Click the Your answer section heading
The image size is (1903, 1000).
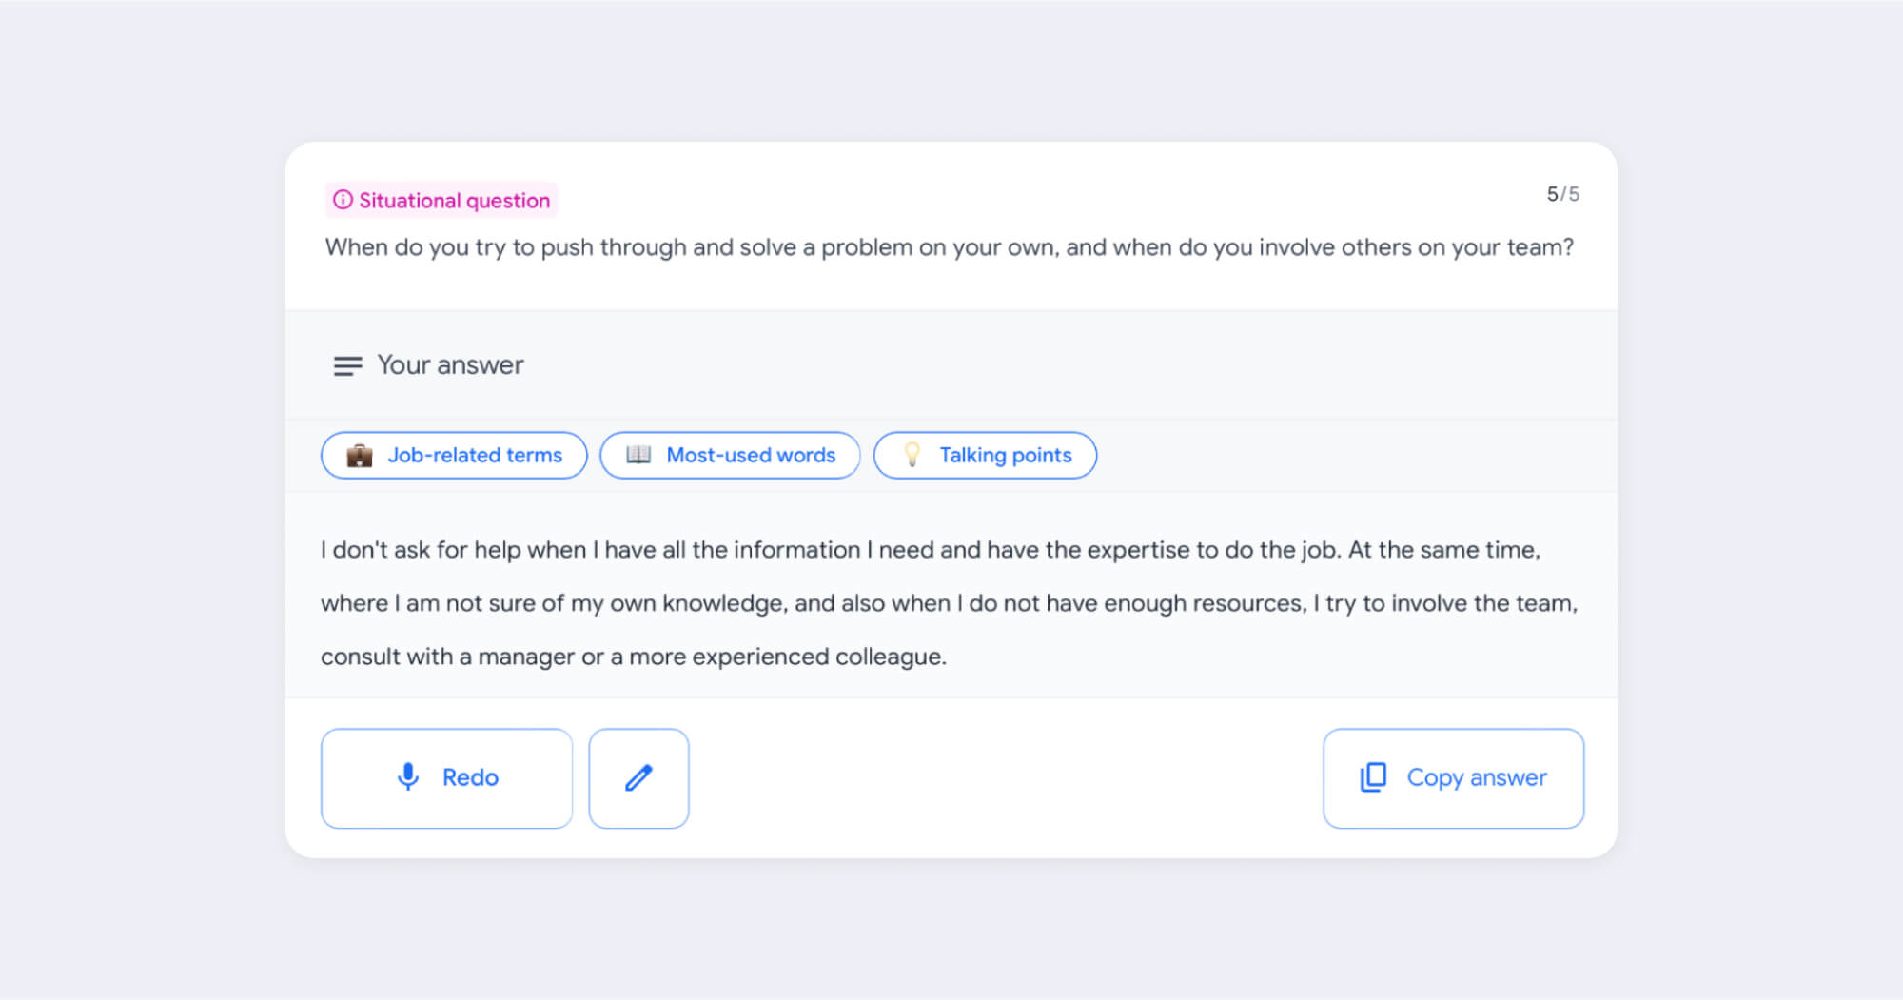coord(450,365)
